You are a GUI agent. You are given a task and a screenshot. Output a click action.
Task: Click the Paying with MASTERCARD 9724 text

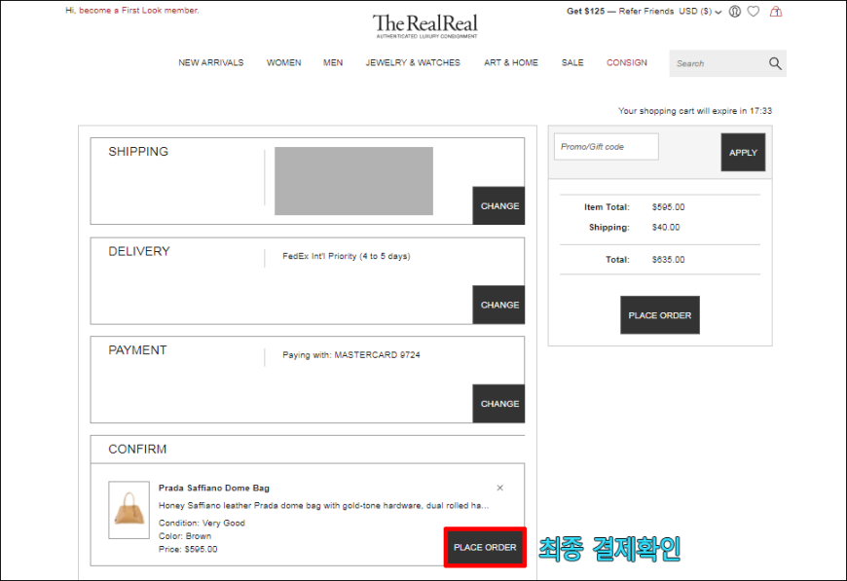click(x=351, y=355)
